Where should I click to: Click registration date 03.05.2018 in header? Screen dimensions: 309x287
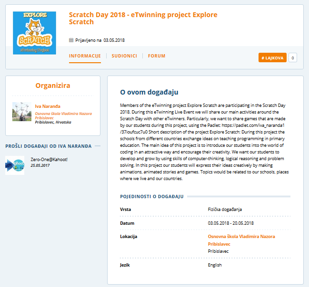[x=114, y=40]
